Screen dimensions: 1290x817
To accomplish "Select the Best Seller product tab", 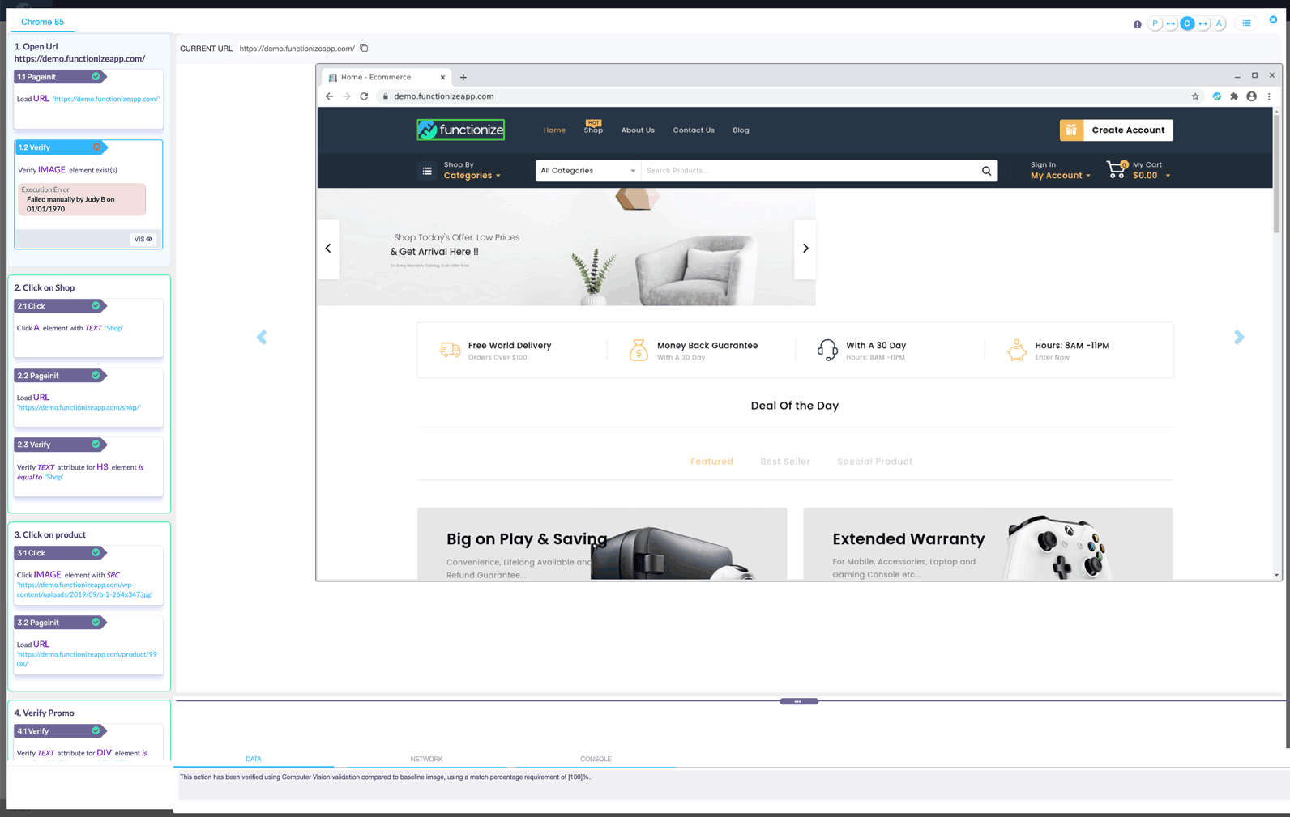I will tap(785, 462).
